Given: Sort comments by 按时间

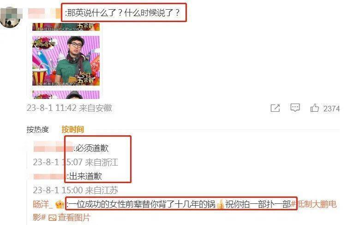Looking at the screenshot, I should tap(72, 129).
